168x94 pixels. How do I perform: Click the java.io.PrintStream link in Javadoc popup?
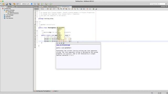[63, 45]
